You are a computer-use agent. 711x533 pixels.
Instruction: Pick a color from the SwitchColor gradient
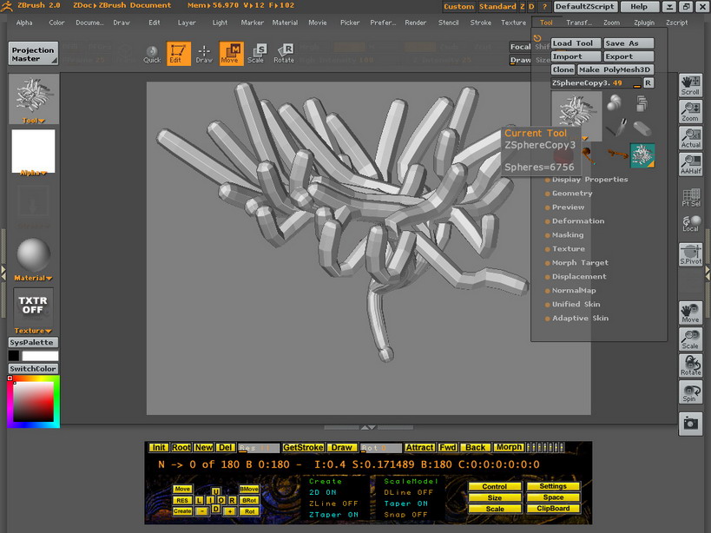[33, 402]
